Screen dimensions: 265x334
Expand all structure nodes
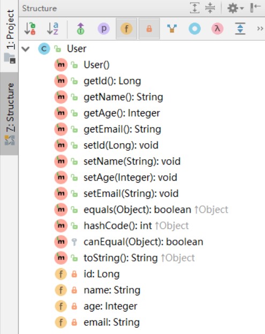coord(195,8)
